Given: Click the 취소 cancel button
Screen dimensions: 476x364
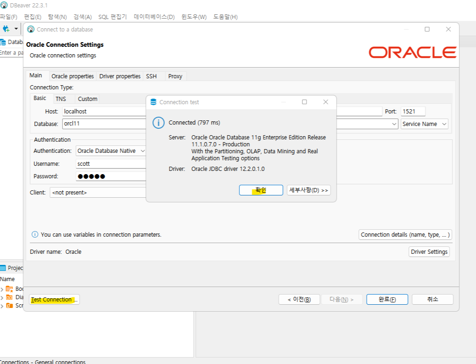Looking at the screenshot, I should [x=432, y=299].
